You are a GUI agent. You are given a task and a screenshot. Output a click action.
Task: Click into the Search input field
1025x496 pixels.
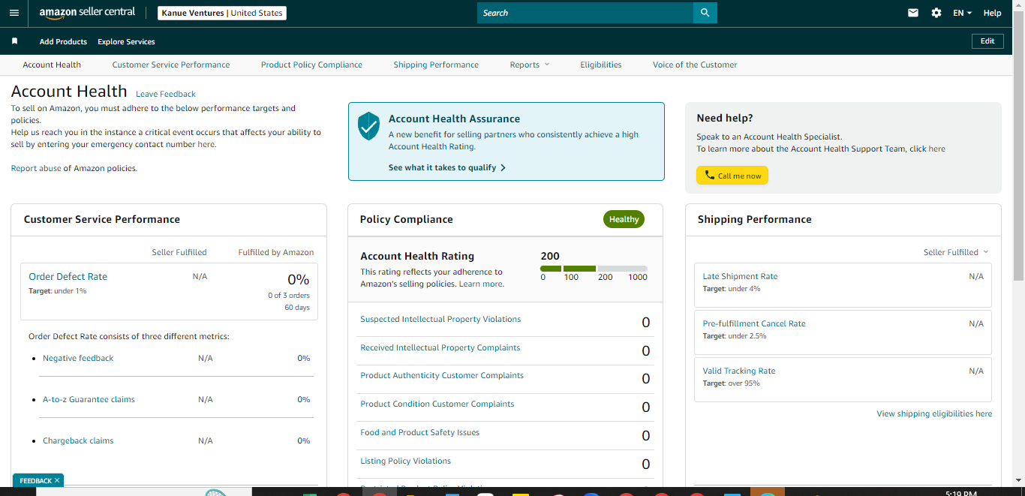[x=585, y=13]
